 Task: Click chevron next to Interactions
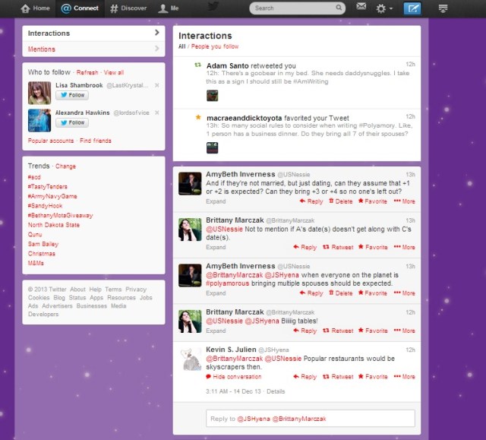tap(157, 33)
